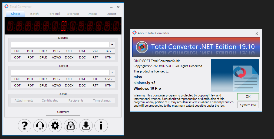Viewport: 274px width, 139px height.
Task: Select DAT as Source format
Action: 82,51
